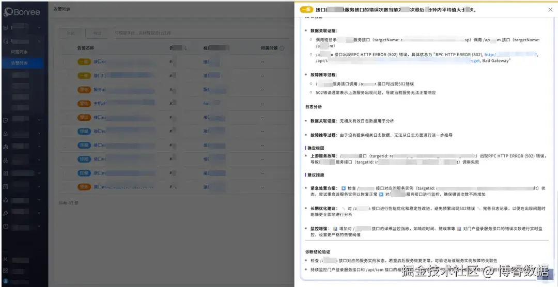Close the alert detail panel with X
Image resolution: width=558 pixels, height=287 pixels.
pos(551,10)
